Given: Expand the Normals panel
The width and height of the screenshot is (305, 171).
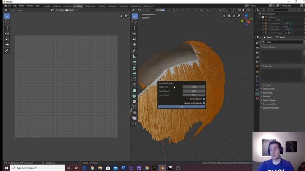Looking at the screenshot, I should [266, 96].
